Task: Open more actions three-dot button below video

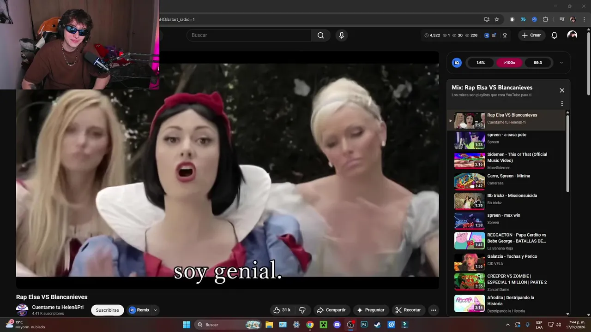Action: [x=434, y=310]
